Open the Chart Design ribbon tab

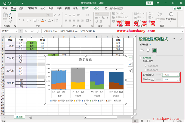coord(86,8)
